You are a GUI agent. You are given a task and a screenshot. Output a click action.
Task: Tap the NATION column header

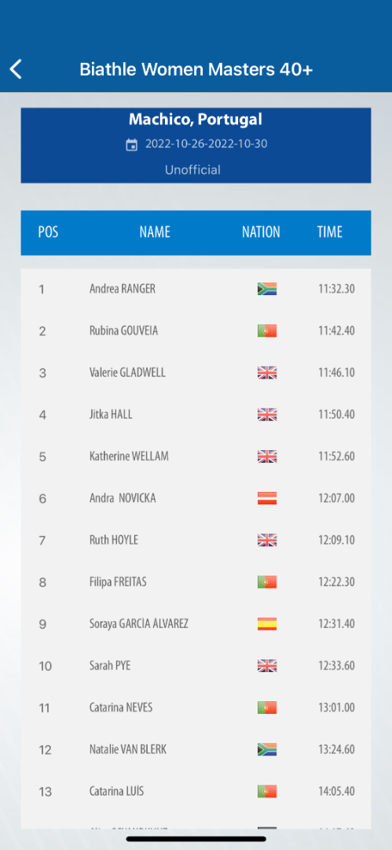[261, 232]
